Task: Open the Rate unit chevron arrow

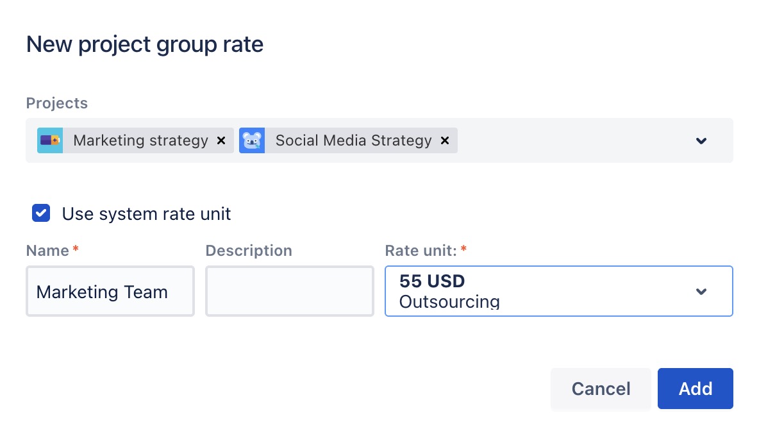Action: coord(701,292)
